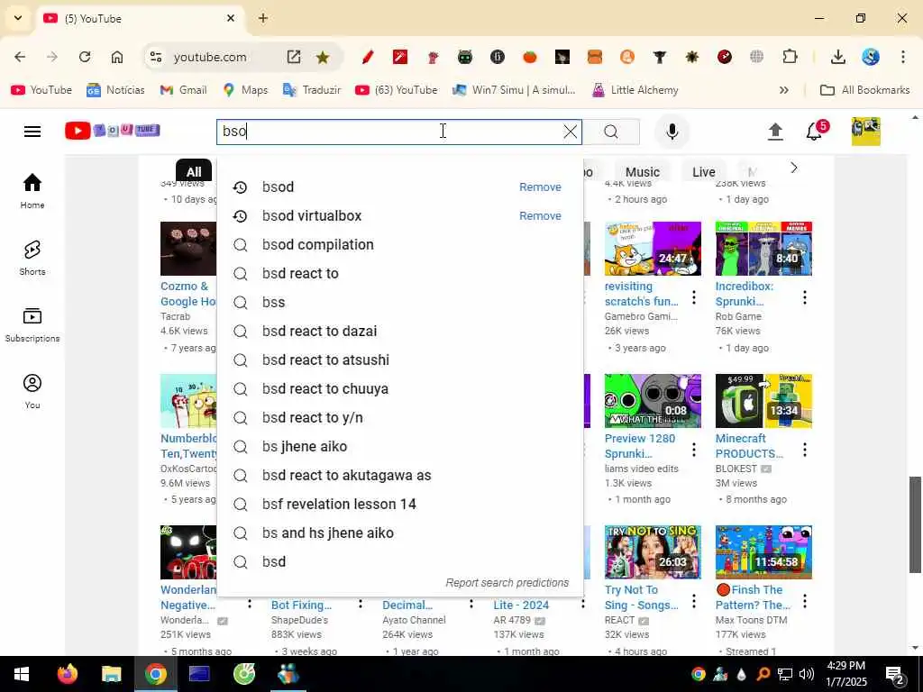Image resolution: width=923 pixels, height=692 pixels.
Task: Open browser home page
Action: click(x=117, y=57)
